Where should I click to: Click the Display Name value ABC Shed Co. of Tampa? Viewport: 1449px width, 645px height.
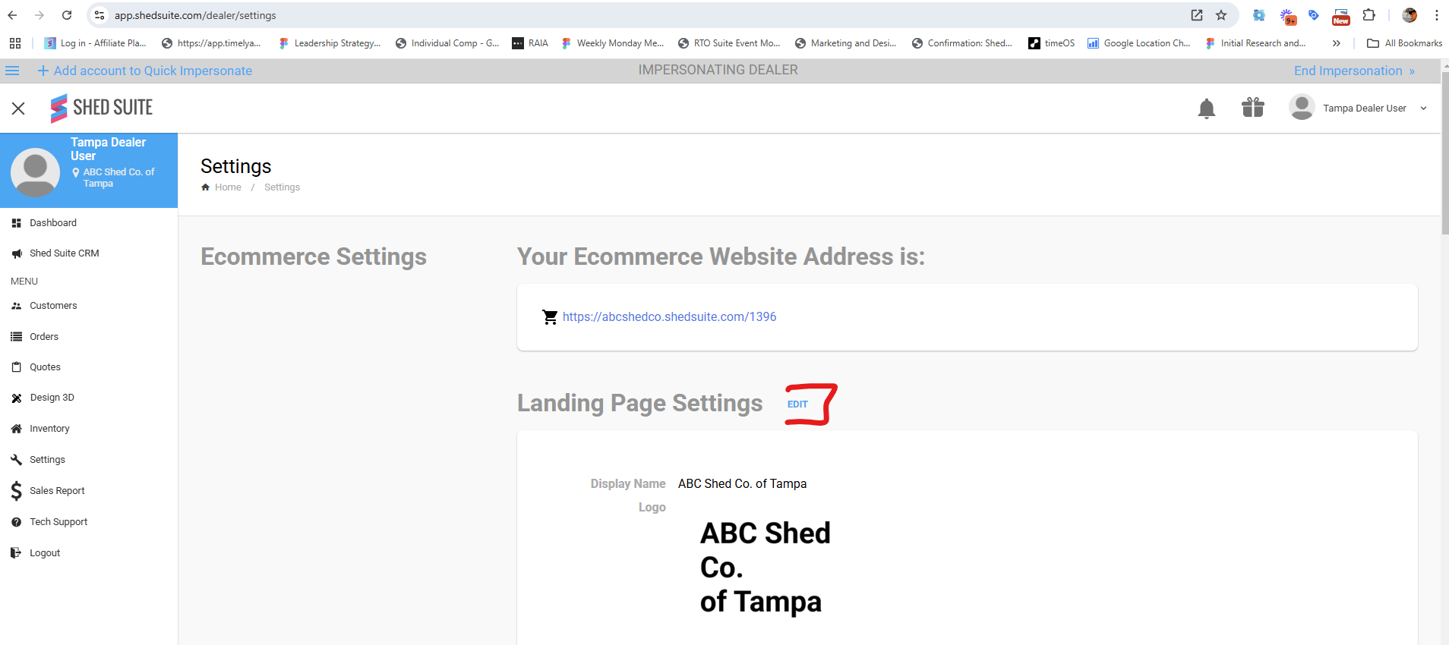tap(742, 484)
